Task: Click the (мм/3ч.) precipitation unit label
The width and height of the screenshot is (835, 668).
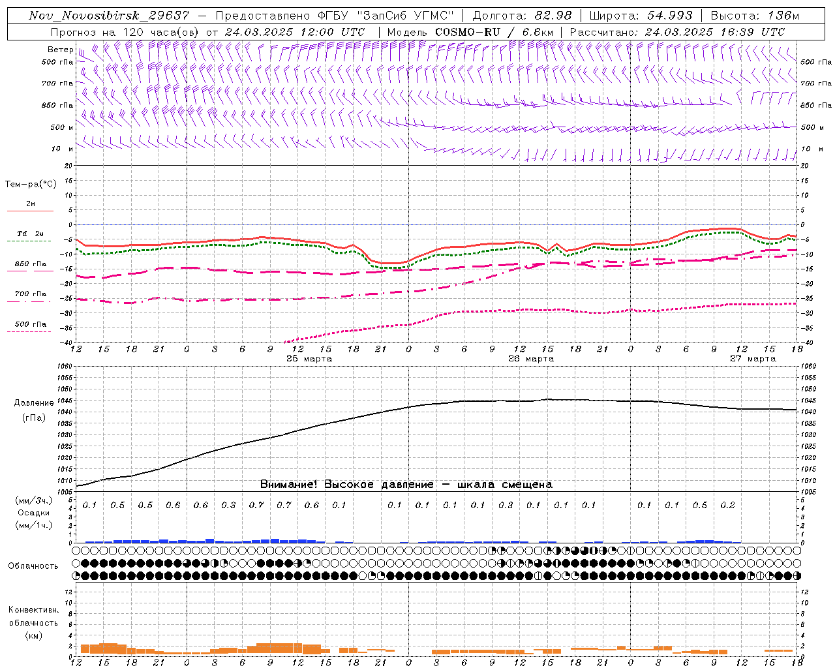Action: [34, 500]
